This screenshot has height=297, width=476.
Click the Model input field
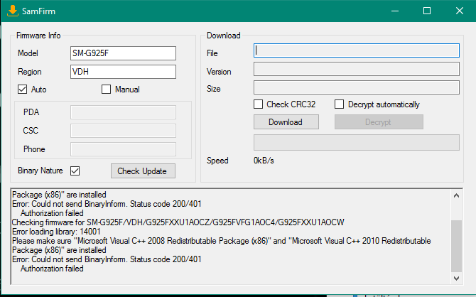click(123, 53)
